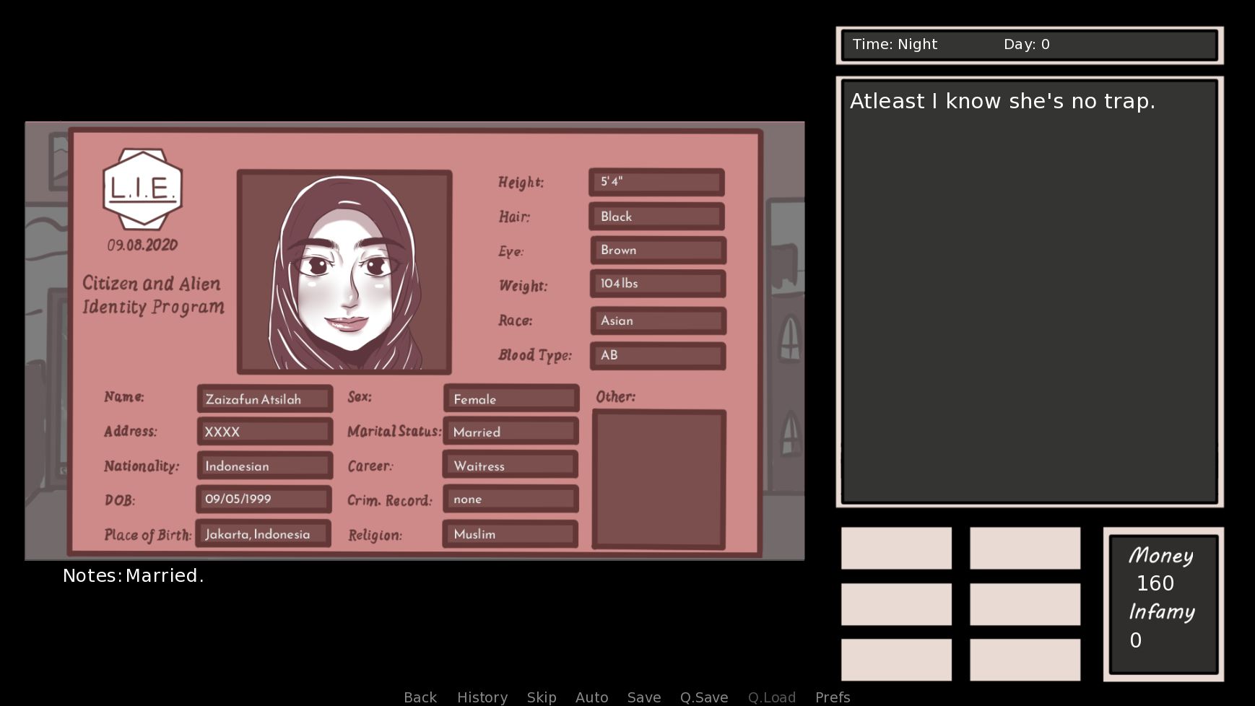Click the Marital Status field reading Married
The image size is (1255, 706).
click(x=511, y=432)
